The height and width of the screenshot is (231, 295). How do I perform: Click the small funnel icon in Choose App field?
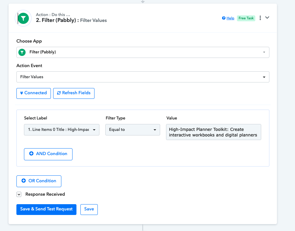(22, 52)
